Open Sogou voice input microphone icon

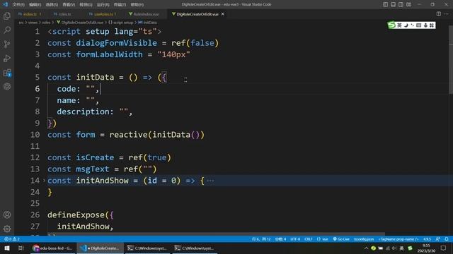pos(425,25)
